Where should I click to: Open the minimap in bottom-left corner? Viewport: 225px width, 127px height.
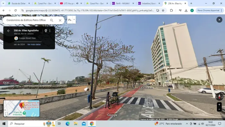22,108
